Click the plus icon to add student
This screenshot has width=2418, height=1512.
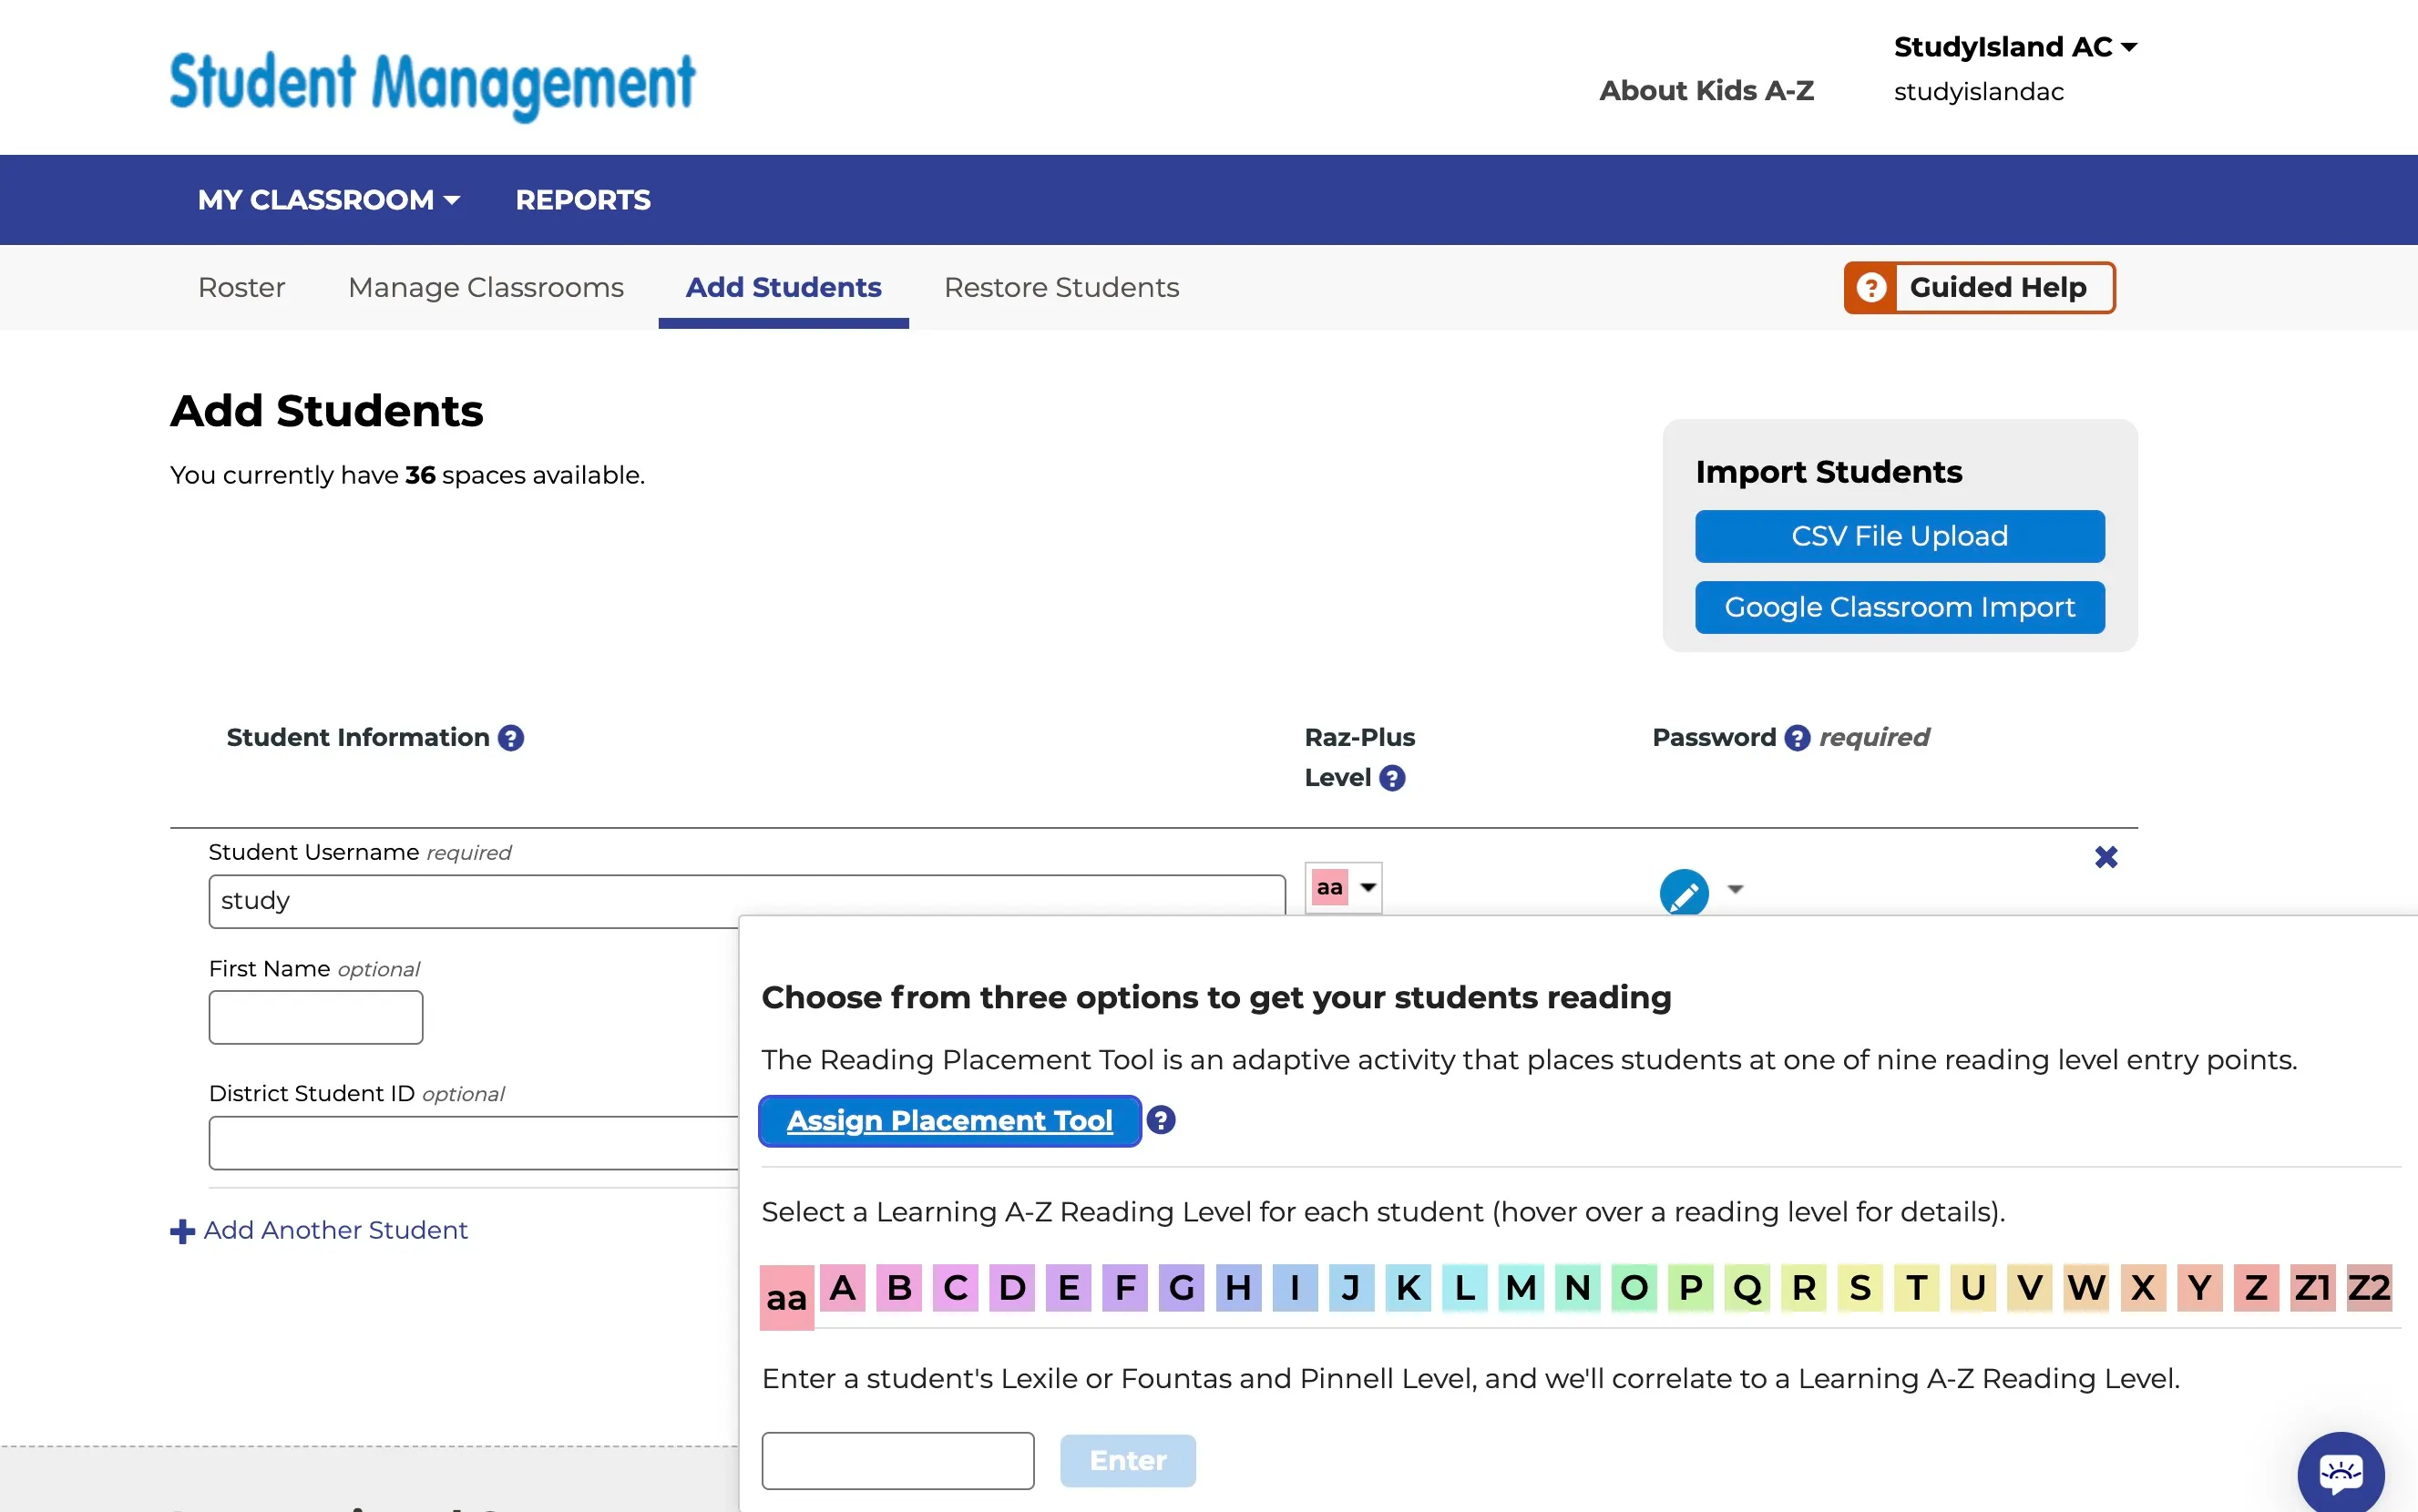click(182, 1231)
